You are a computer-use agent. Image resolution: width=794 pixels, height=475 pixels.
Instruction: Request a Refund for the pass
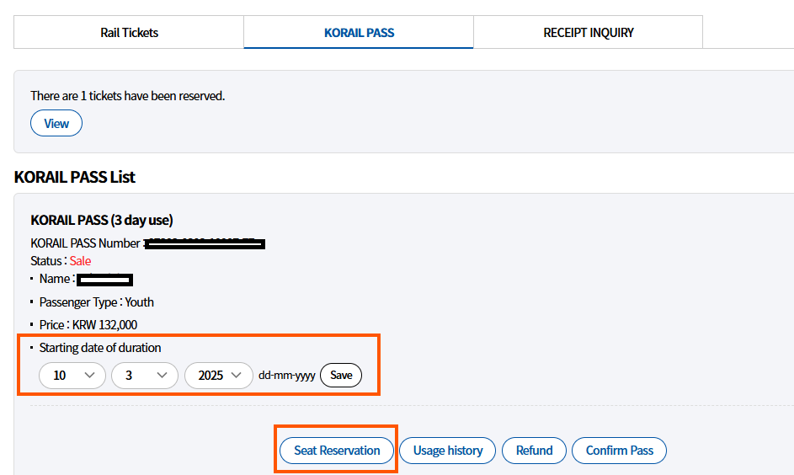[x=534, y=451]
